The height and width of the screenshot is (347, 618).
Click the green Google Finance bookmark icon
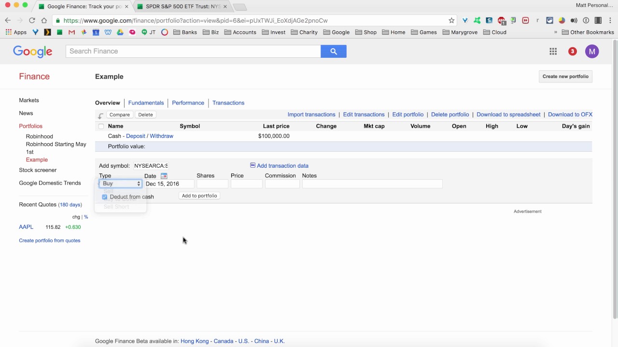click(x=59, y=32)
